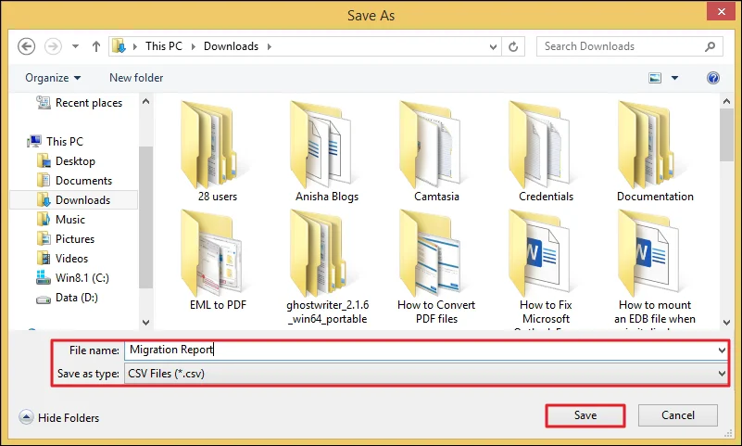Screen dimensions: 742x446
Task: Expand the view options dropdown arrow
Action: (x=675, y=78)
